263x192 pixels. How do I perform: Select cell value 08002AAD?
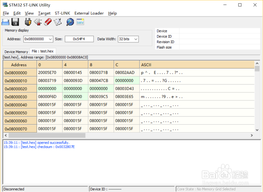coord(127,73)
